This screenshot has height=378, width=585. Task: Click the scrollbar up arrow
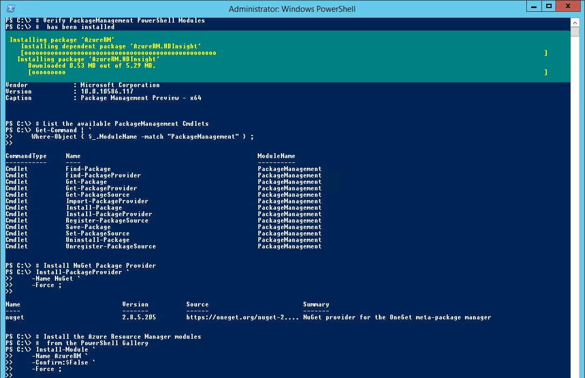point(575,23)
